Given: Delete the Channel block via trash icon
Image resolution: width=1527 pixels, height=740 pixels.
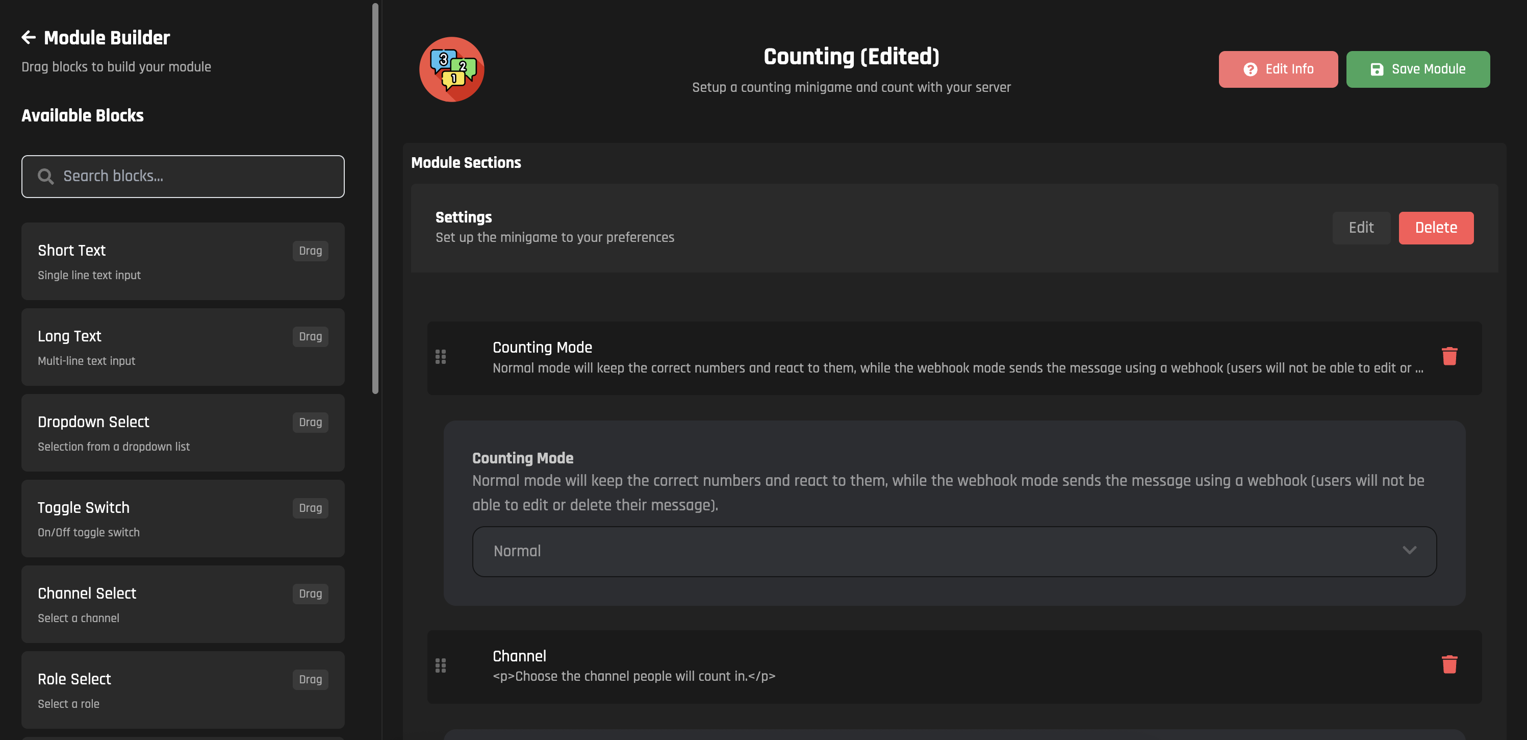Looking at the screenshot, I should tap(1449, 664).
